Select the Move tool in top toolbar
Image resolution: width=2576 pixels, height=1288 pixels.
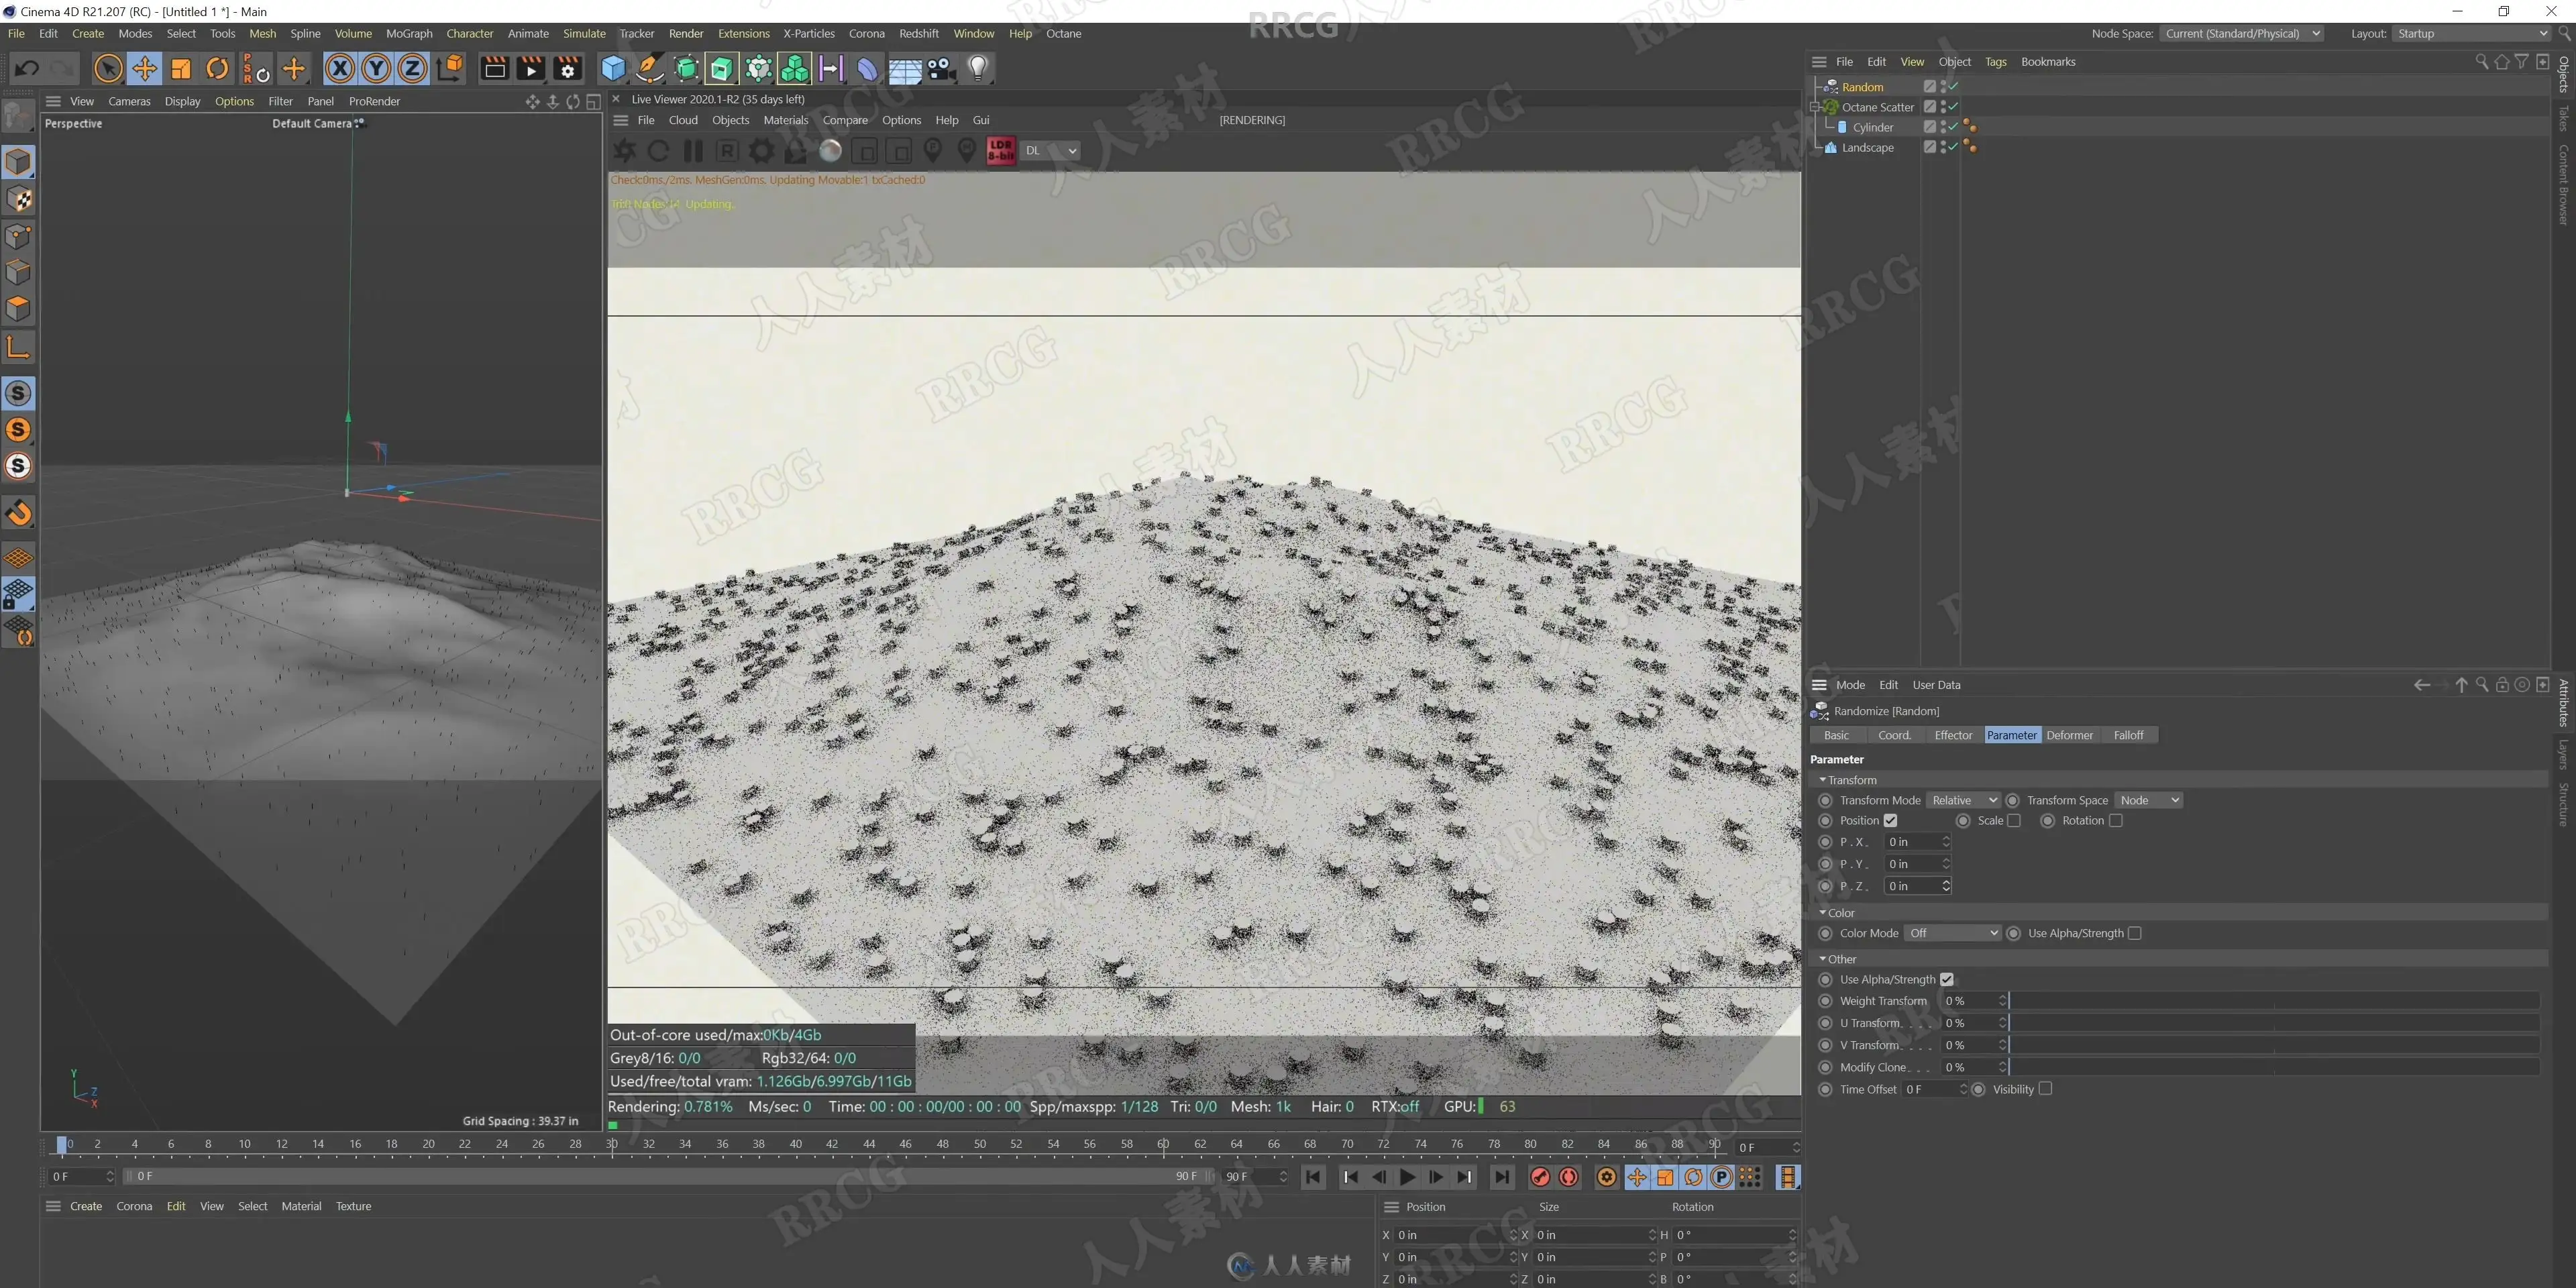pos(144,68)
